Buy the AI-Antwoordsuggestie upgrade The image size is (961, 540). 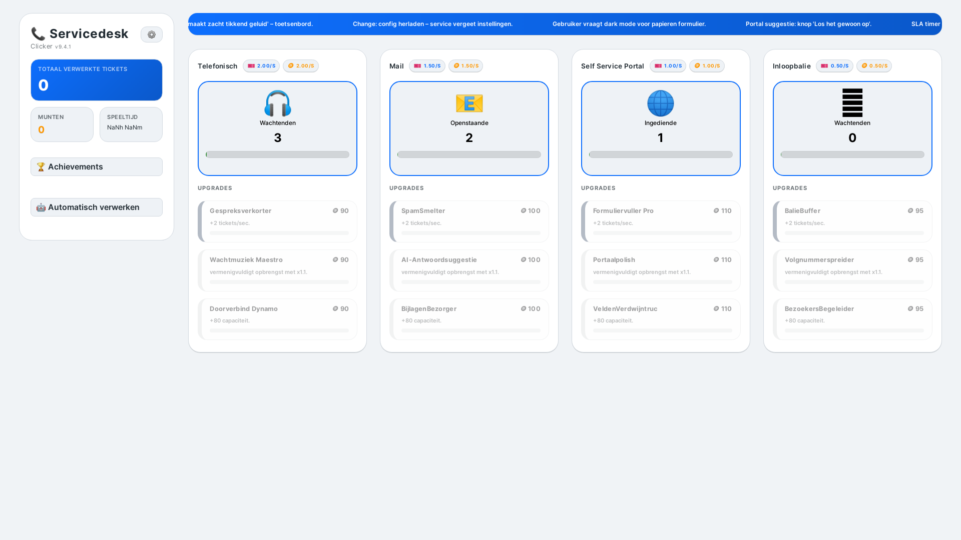(x=469, y=270)
